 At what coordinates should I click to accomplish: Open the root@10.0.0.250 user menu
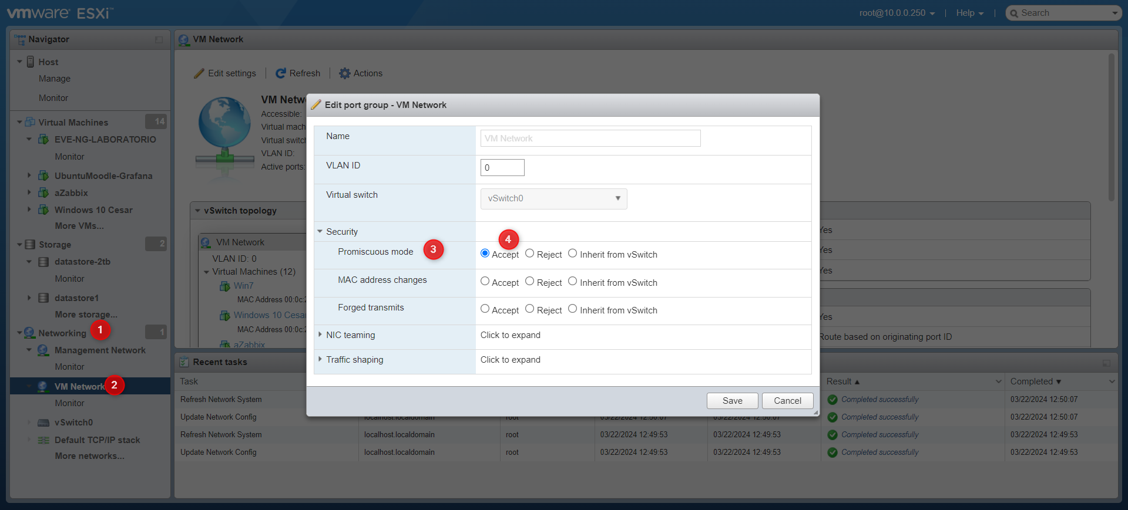pyautogui.click(x=897, y=13)
